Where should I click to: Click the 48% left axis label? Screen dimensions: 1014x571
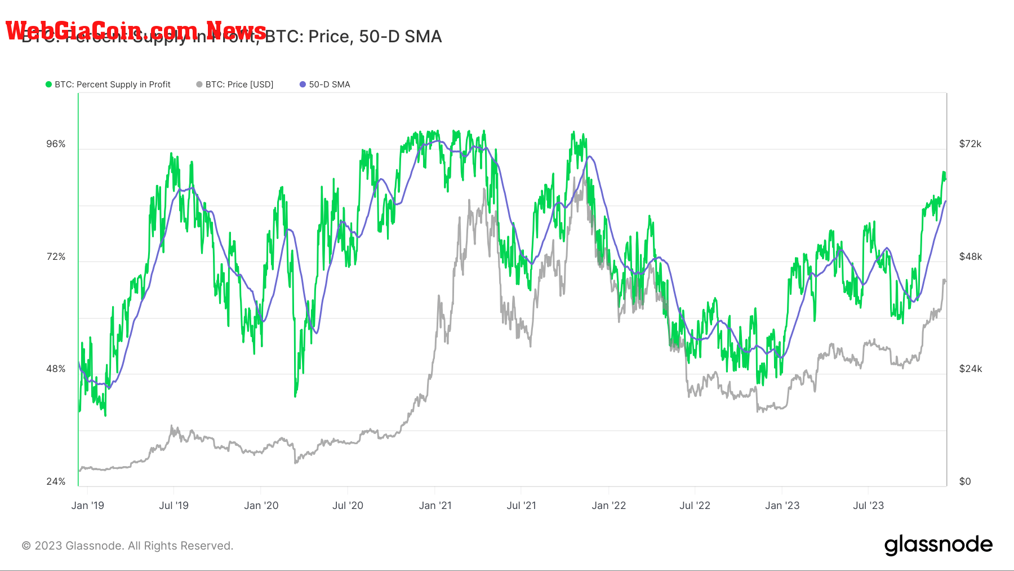(56, 369)
